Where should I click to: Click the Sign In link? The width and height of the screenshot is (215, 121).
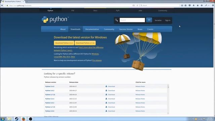pyautogui.click(x=168, y=20)
